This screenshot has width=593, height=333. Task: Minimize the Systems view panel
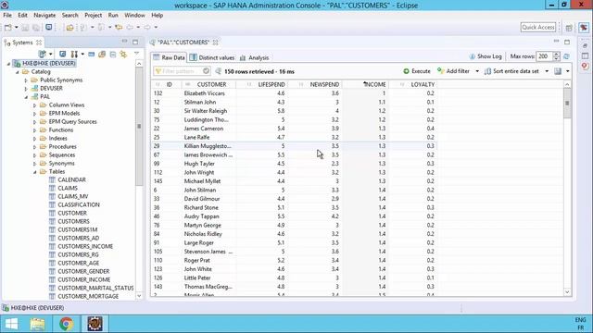tap(124, 42)
